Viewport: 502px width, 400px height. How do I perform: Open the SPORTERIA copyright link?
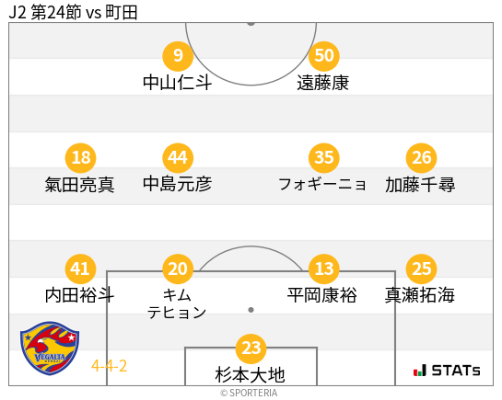tap(249, 393)
